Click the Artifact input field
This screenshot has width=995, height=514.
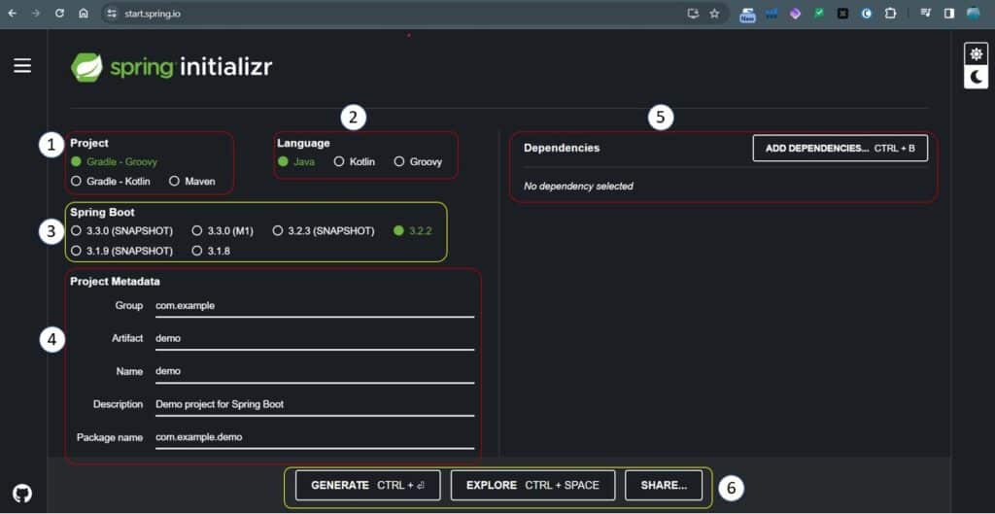pos(315,339)
